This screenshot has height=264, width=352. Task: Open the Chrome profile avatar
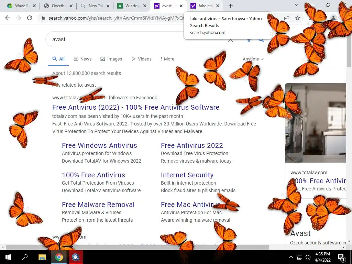pyautogui.click(x=333, y=18)
